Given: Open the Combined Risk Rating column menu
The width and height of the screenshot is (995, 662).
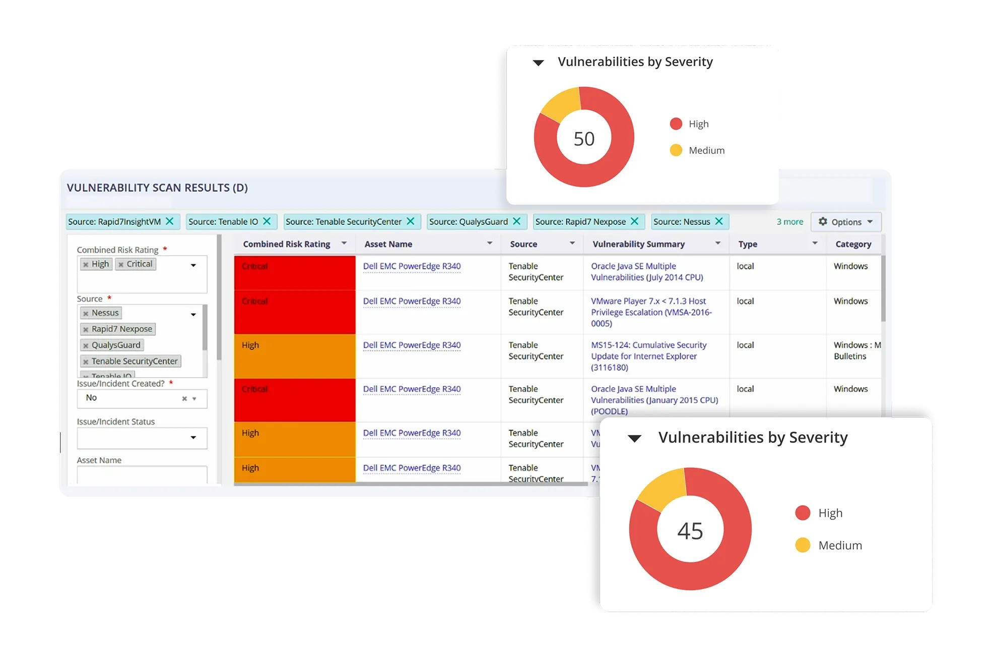Looking at the screenshot, I should click(344, 244).
